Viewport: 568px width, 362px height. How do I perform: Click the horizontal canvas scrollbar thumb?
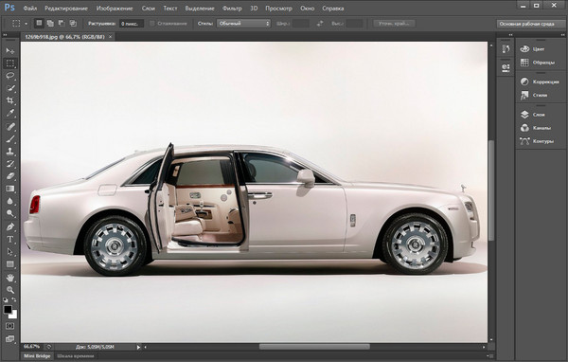click(x=314, y=347)
